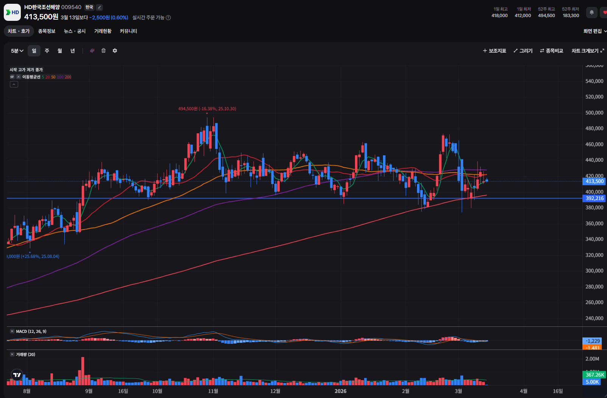Screen dimensions: 607x398
Task: Click the trash icon to clear drawings
Action: tap(103, 51)
